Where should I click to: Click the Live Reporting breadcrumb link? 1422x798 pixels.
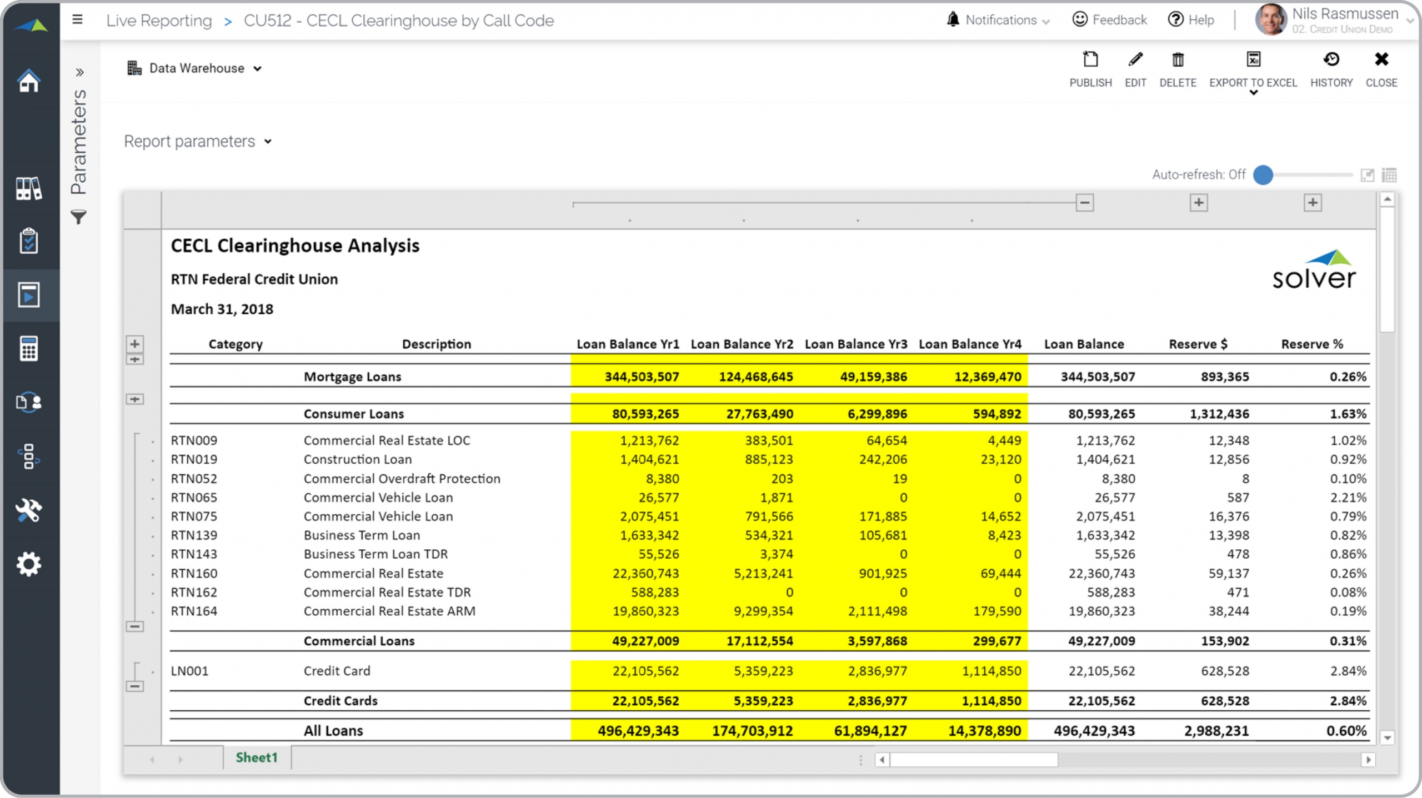pyautogui.click(x=159, y=21)
